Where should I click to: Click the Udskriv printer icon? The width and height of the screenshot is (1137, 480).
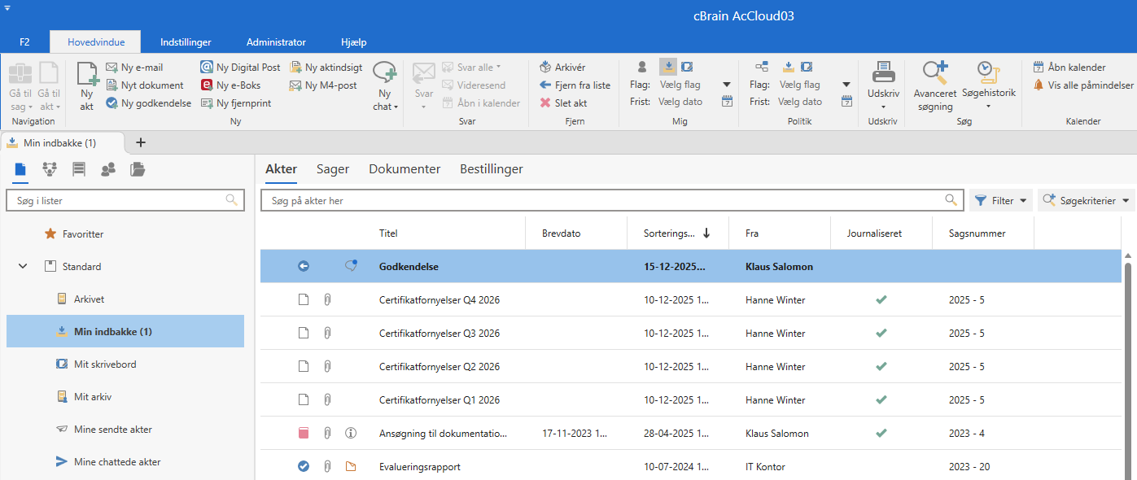click(883, 73)
